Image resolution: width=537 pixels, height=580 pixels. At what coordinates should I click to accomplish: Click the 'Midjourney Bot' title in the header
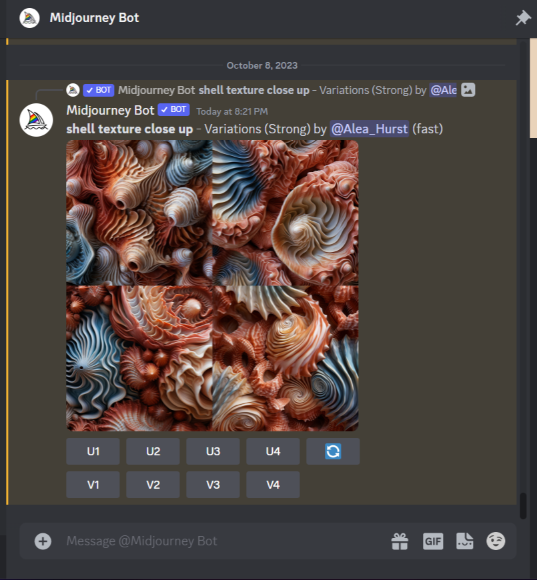[x=94, y=18]
